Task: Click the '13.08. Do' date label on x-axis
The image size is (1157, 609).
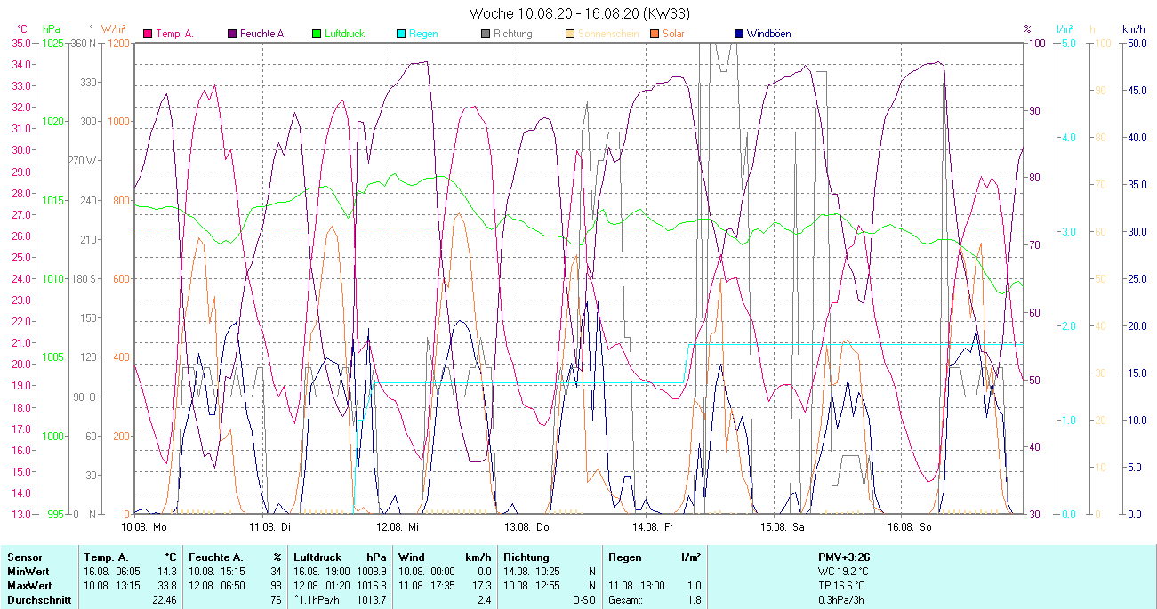Action: point(526,526)
